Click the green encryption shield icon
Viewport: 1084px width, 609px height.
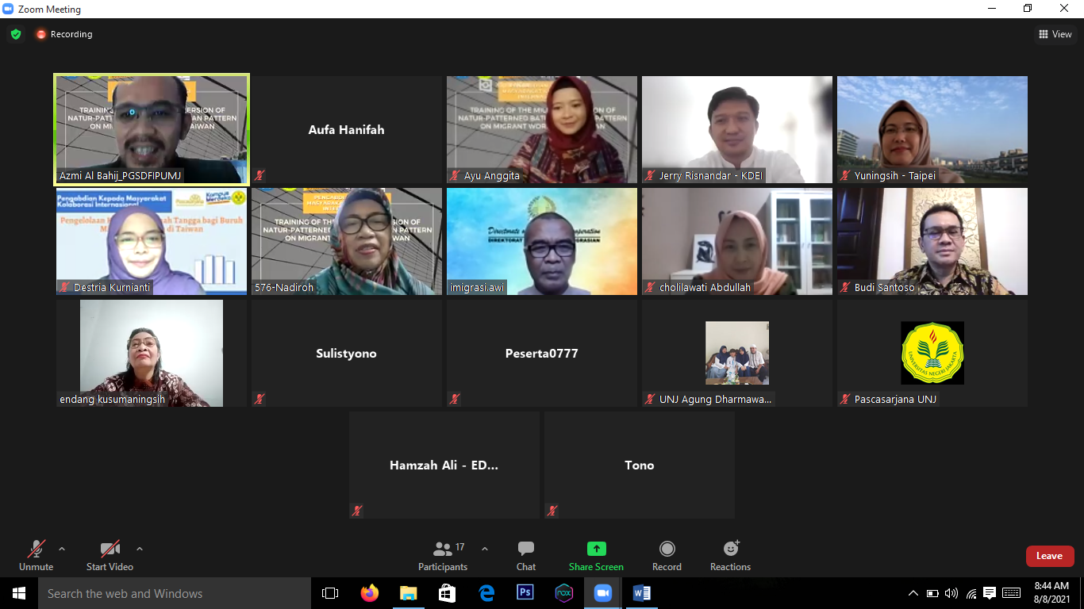pyautogui.click(x=16, y=34)
